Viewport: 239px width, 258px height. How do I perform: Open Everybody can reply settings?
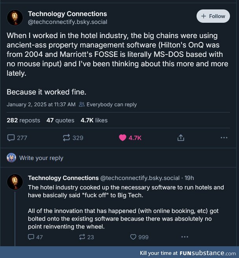[108, 104]
